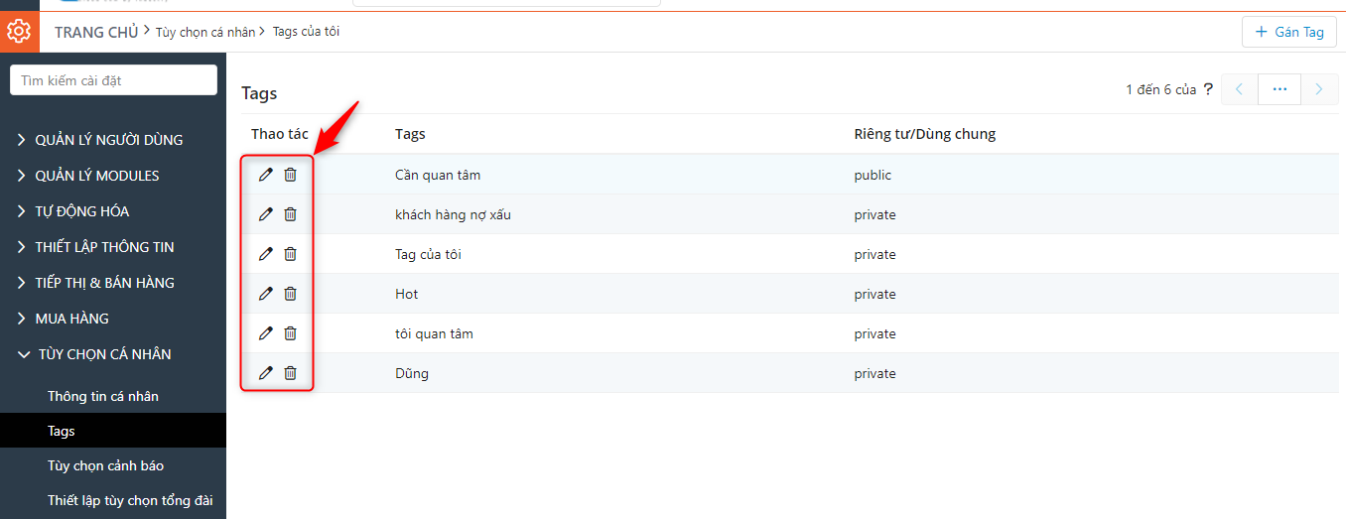This screenshot has width=1346, height=519.
Task: Click the question mark total count icon
Action: 1208,89
